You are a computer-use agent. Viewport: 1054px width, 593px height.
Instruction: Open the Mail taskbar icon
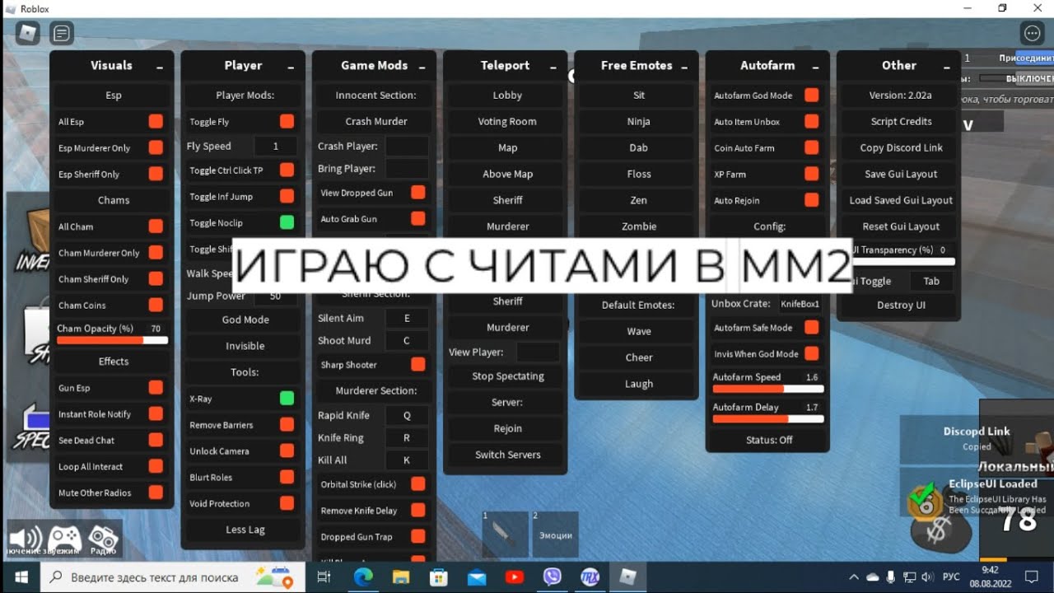point(477,577)
